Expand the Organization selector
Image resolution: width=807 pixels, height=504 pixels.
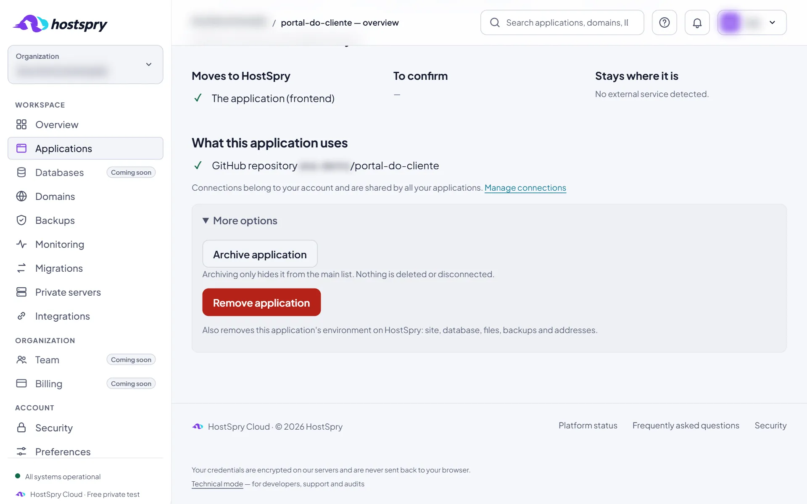click(85, 65)
